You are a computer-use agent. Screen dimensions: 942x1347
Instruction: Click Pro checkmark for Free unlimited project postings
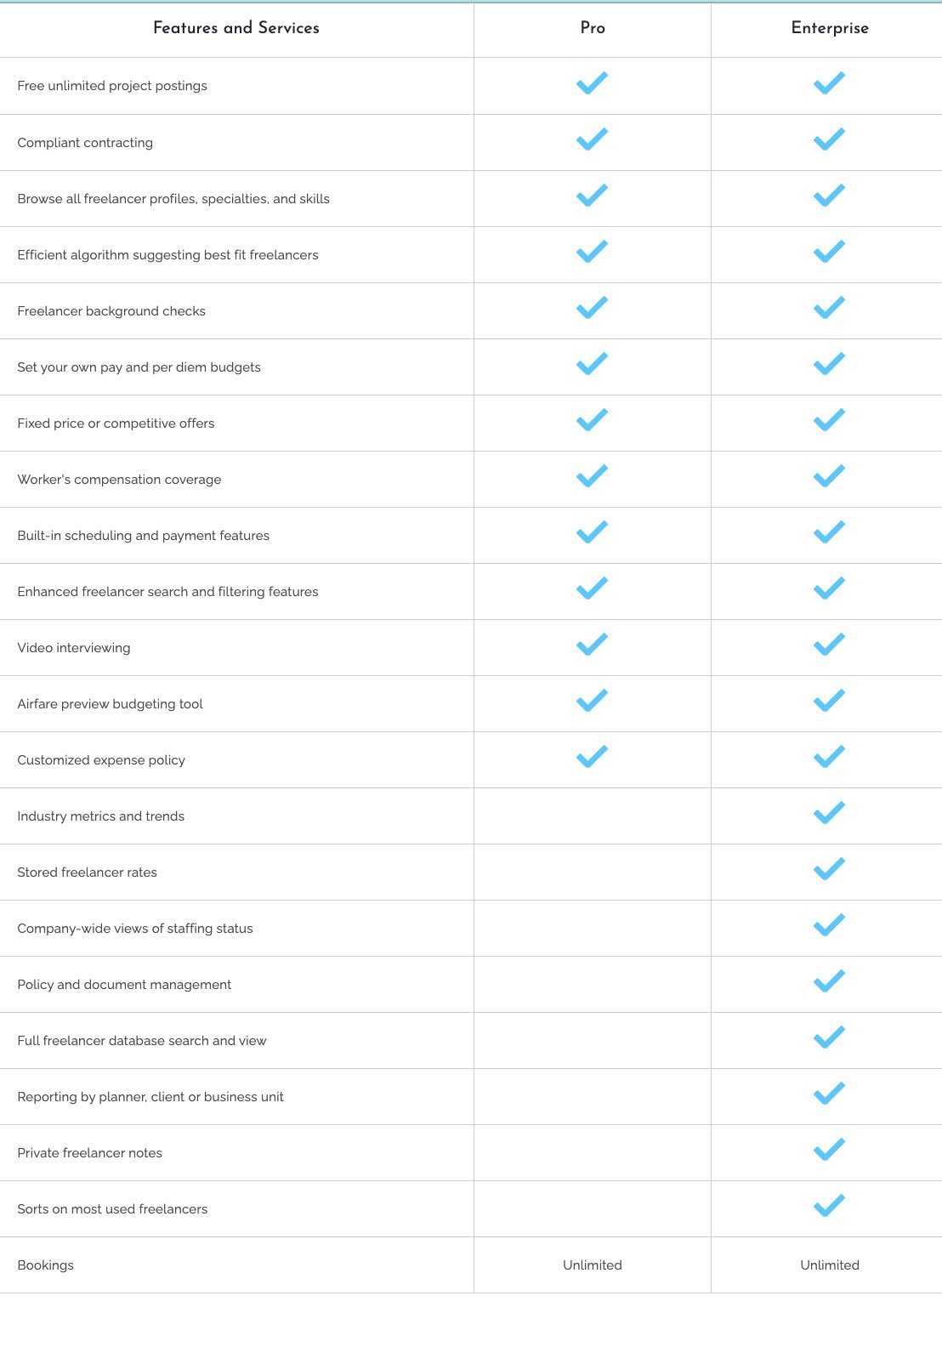point(592,84)
